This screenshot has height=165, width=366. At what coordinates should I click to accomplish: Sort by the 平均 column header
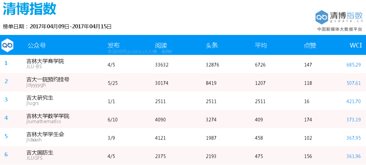[x=261, y=45]
